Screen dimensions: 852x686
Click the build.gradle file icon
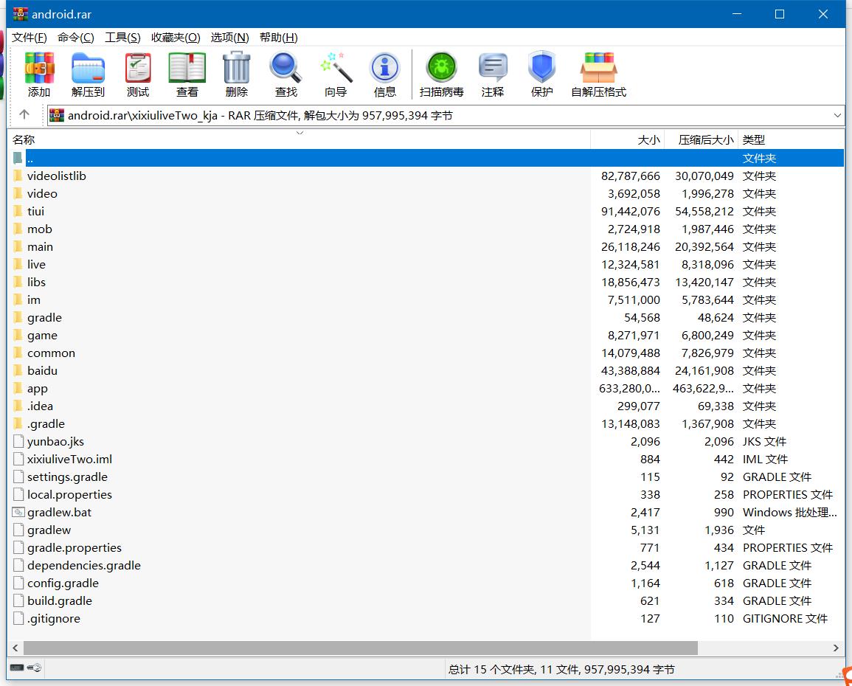(x=18, y=600)
